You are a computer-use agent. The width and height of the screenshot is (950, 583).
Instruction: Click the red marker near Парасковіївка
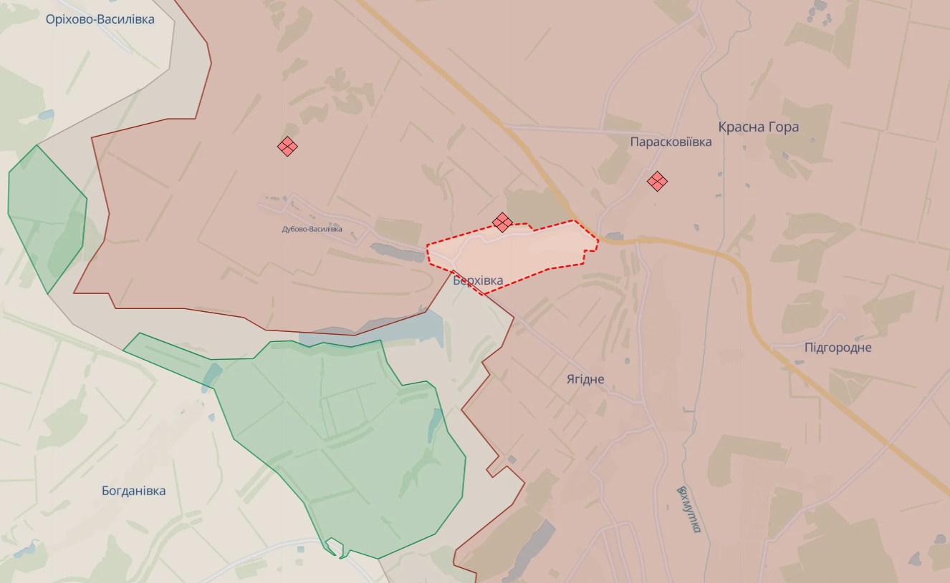click(x=657, y=181)
